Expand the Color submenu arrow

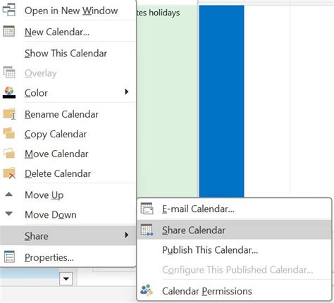(x=127, y=92)
